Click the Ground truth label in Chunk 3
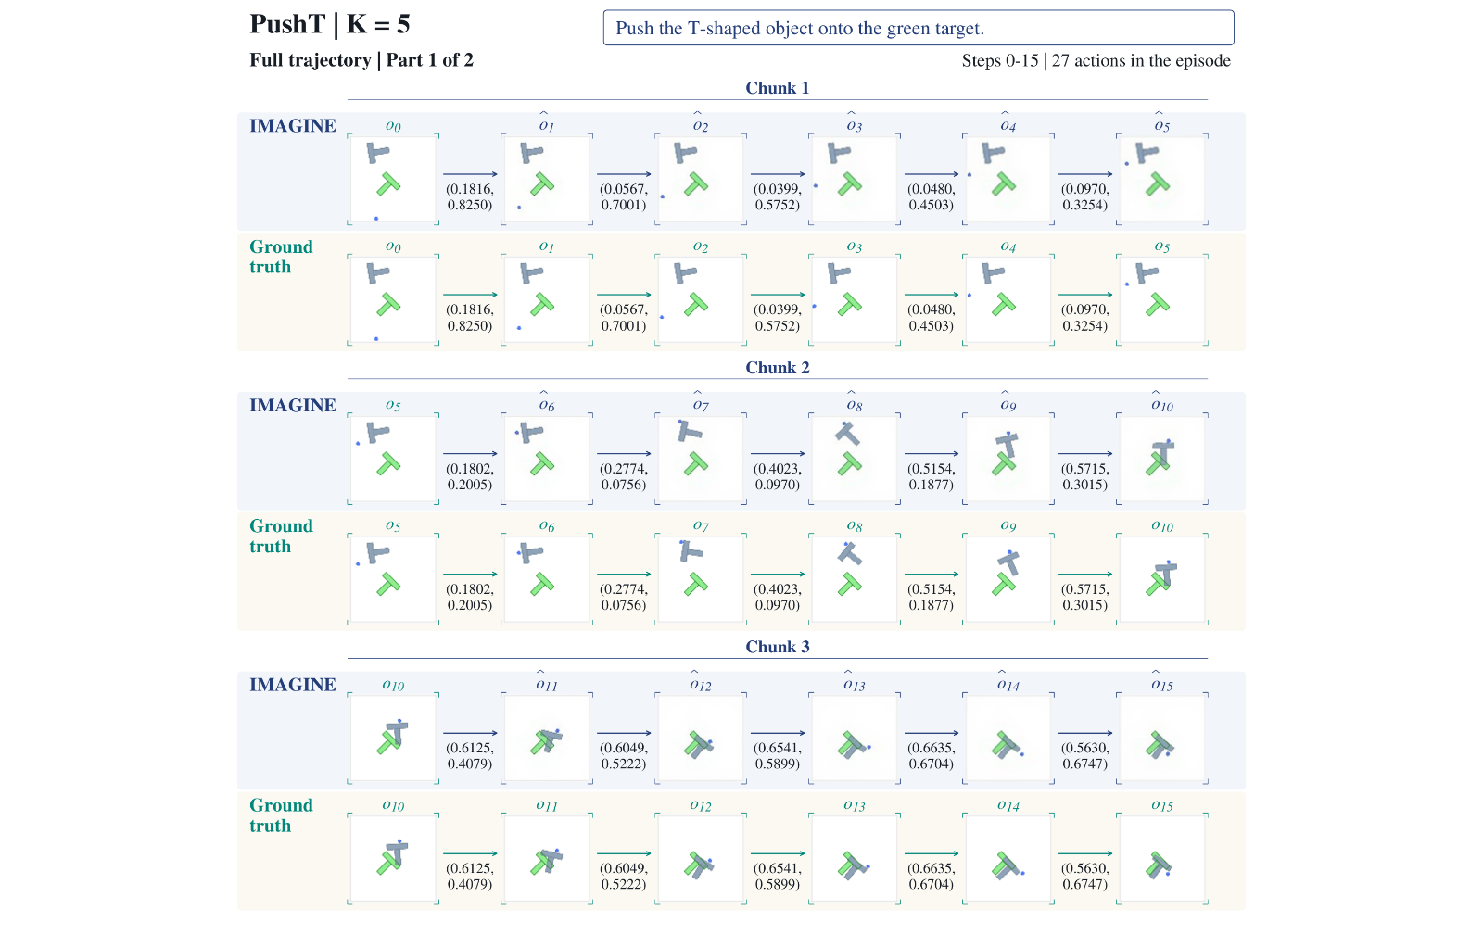The width and height of the screenshot is (1483, 947). click(281, 815)
